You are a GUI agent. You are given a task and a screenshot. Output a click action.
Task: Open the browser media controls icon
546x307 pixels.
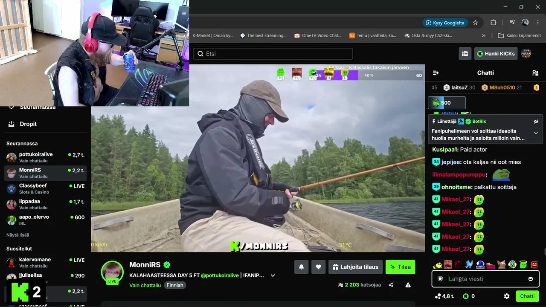coord(512,23)
